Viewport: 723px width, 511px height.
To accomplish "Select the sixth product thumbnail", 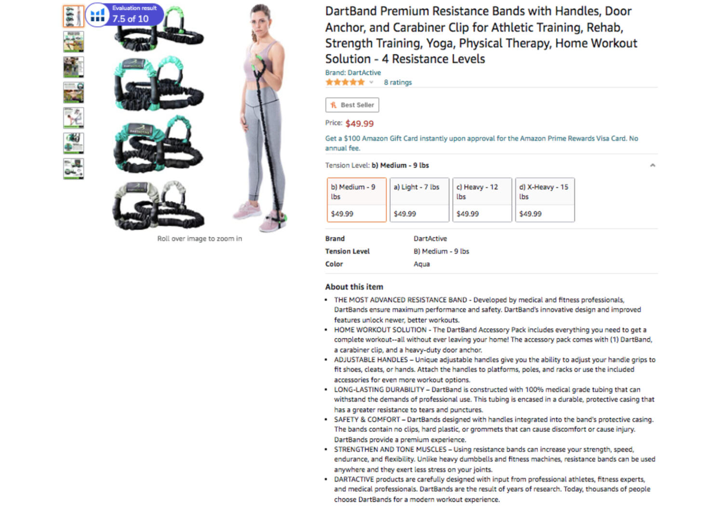I will (x=73, y=143).
